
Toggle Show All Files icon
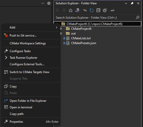[105, 10]
